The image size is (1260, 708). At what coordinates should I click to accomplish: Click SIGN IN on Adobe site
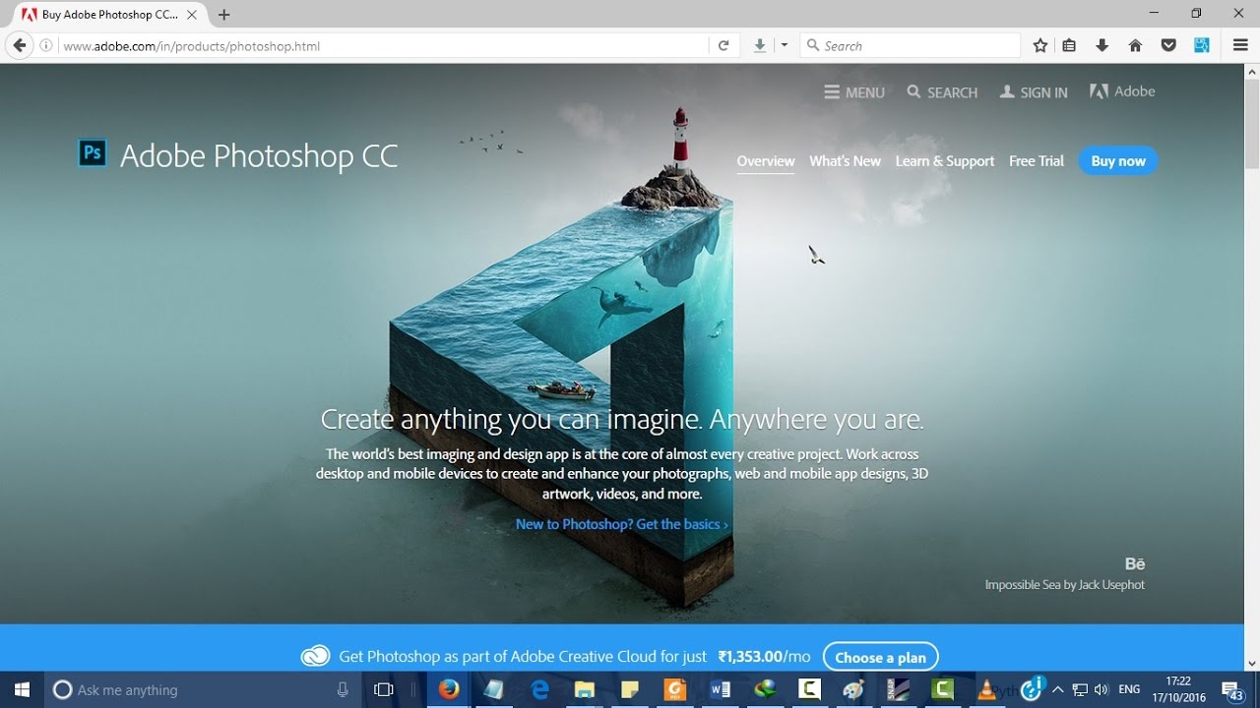pos(1034,92)
